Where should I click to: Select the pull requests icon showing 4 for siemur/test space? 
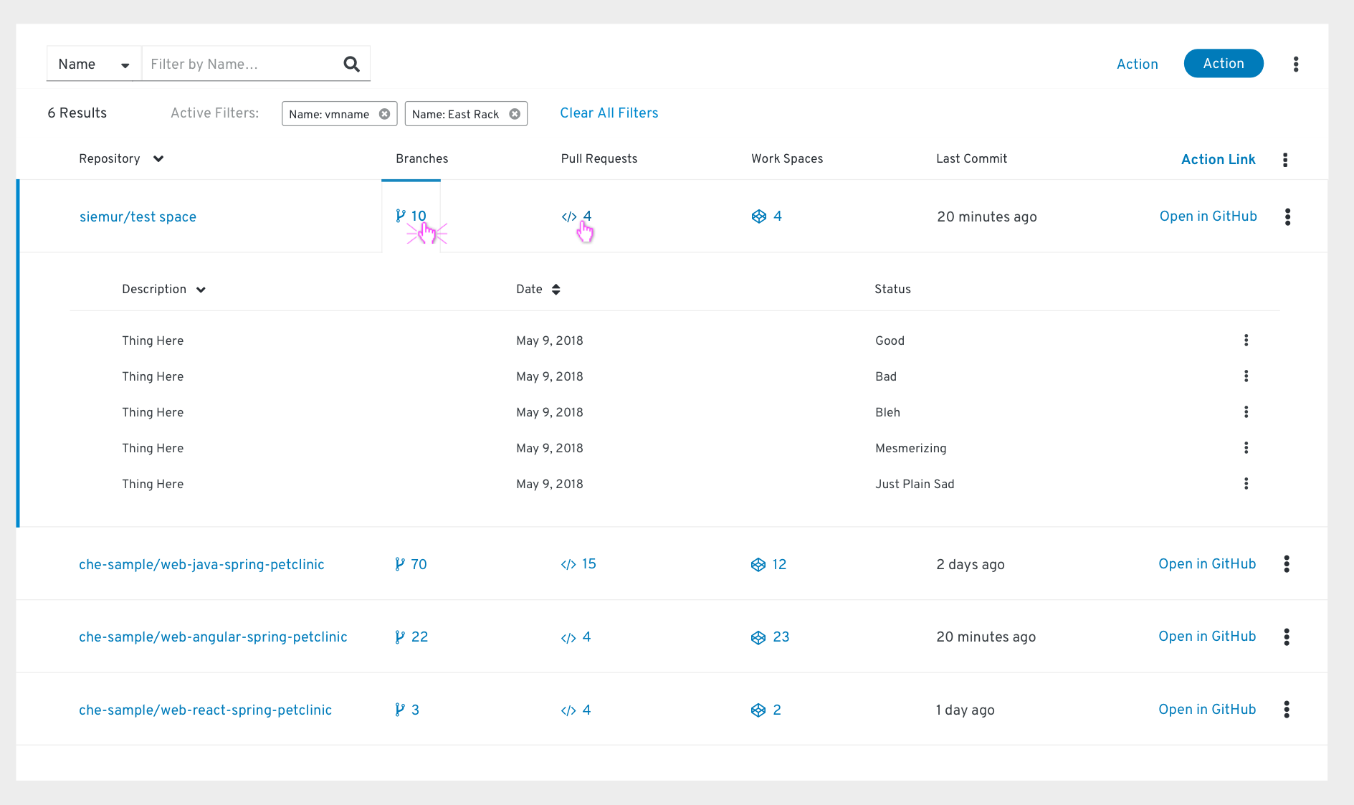568,216
